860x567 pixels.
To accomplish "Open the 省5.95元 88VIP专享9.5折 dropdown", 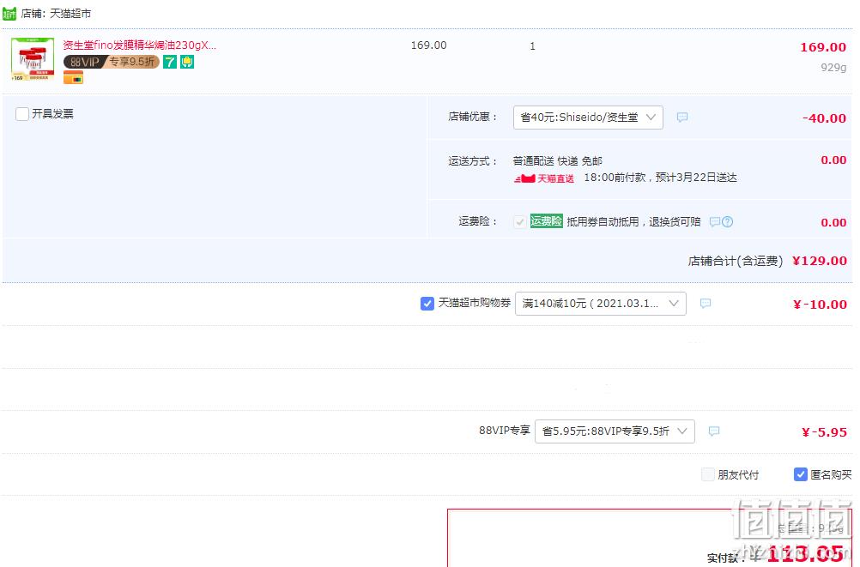I will (x=615, y=431).
